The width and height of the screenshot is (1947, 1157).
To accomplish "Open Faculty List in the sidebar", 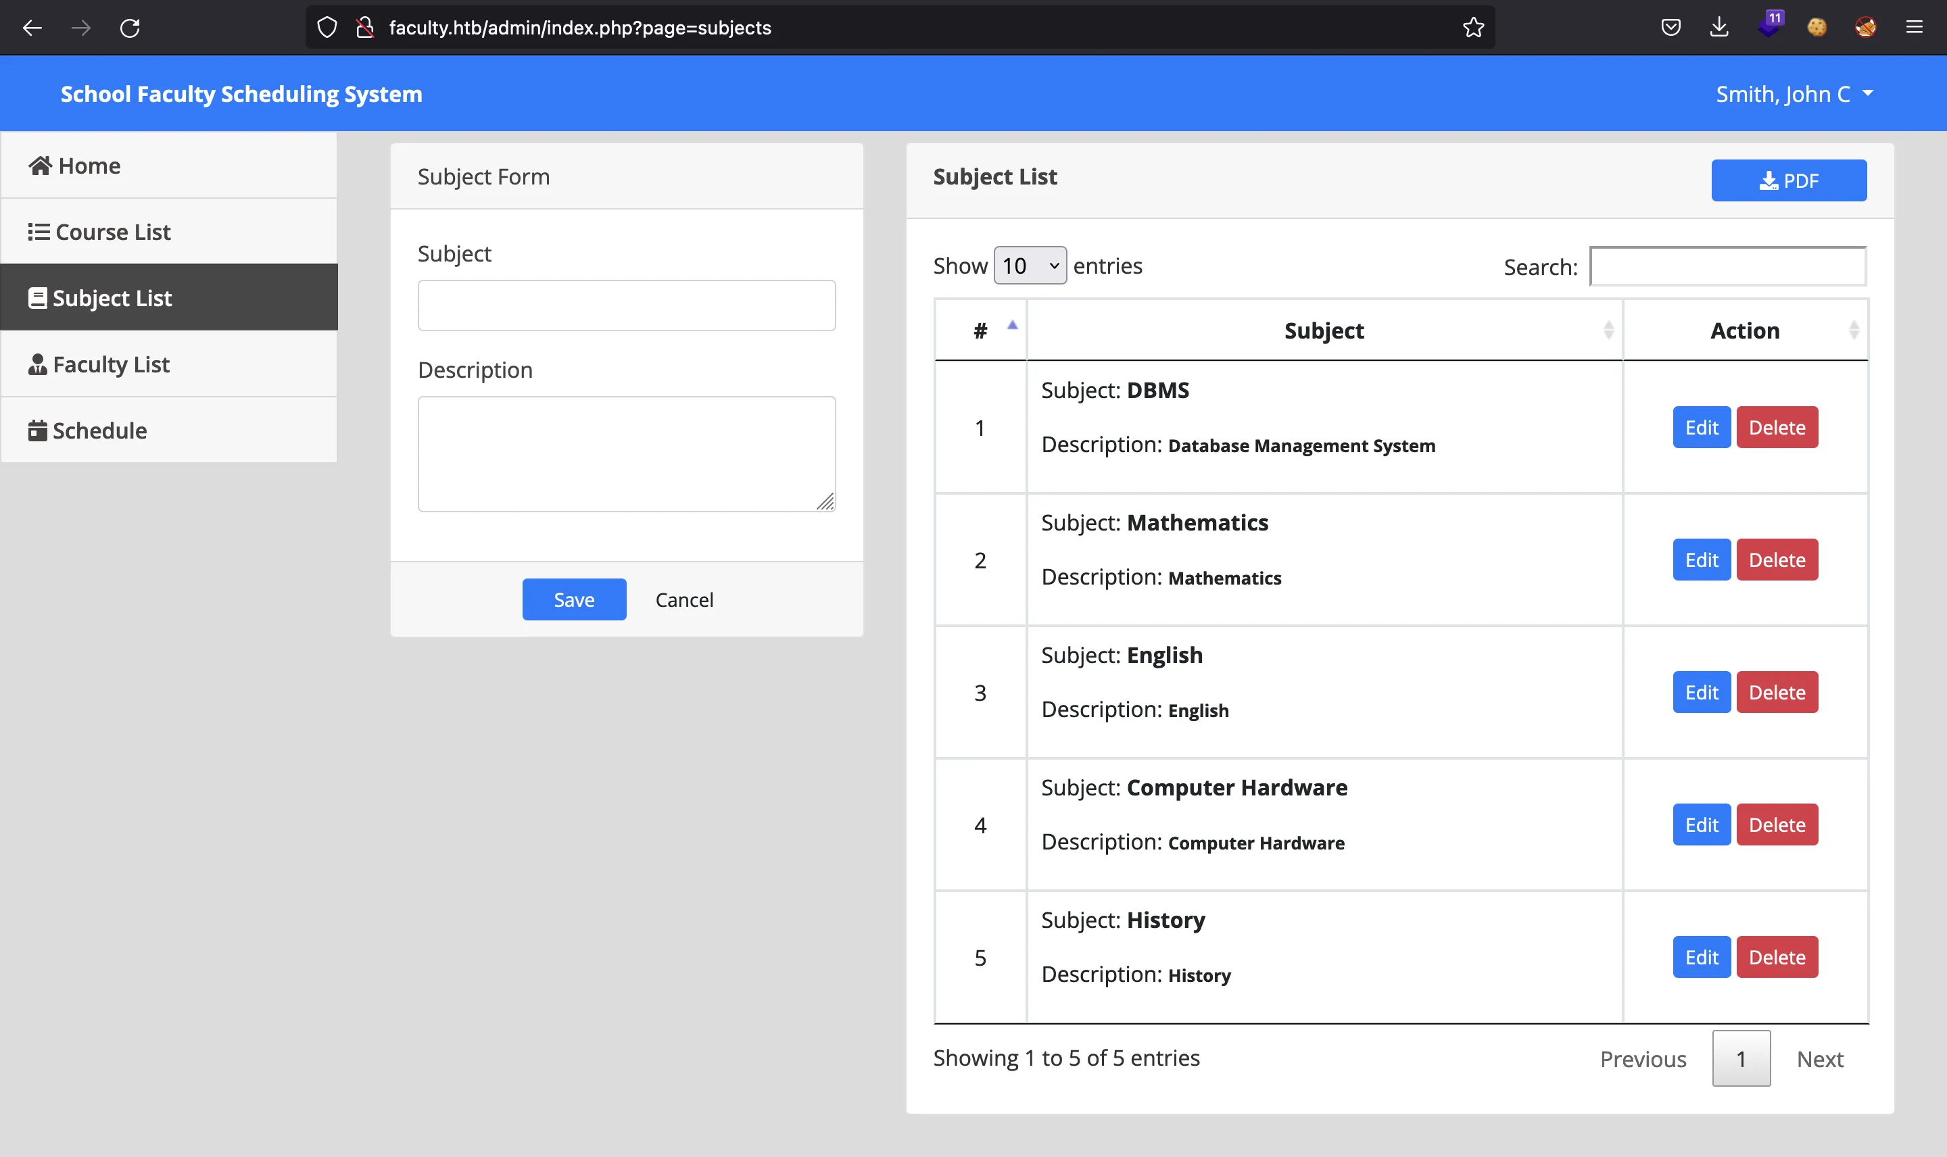I will pyautogui.click(x=169, y=364).
